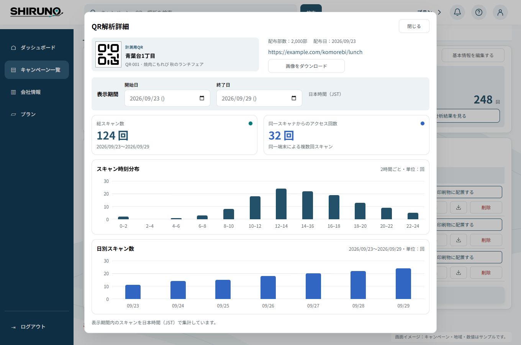The width and height of the screenshot is (521, 345).
Task: Click the 日別スキャン数 chart heading
Action: click(115, 249)
